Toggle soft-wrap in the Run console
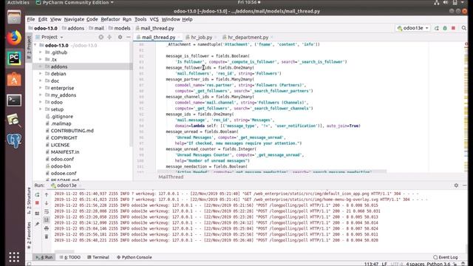Viewport: 473px width, 266px height. click(47, 211)
